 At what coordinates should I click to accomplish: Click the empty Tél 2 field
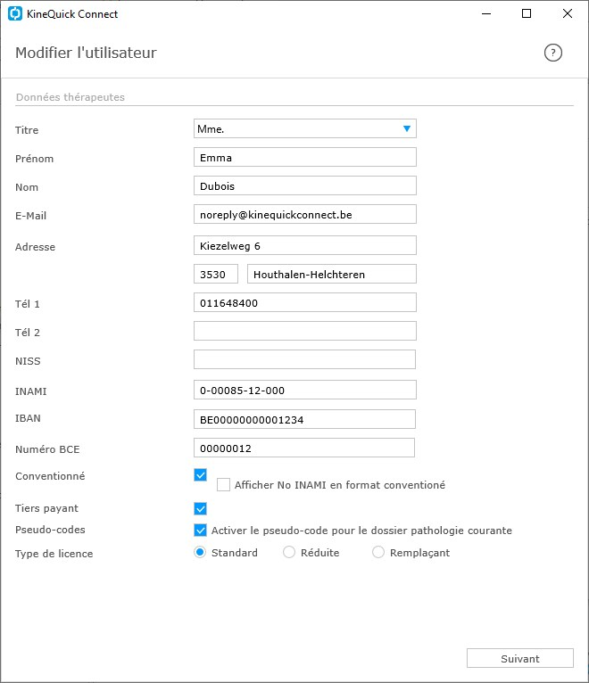[x=304, y=331]
